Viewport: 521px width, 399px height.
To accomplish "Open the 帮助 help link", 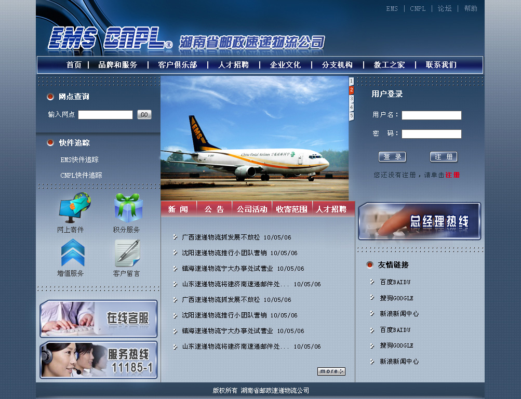I will pyautogui.click(x=471, y=9).
